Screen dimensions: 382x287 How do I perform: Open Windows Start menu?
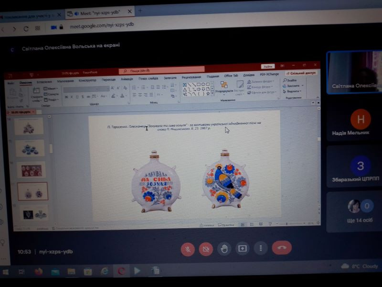click(5, 272)
